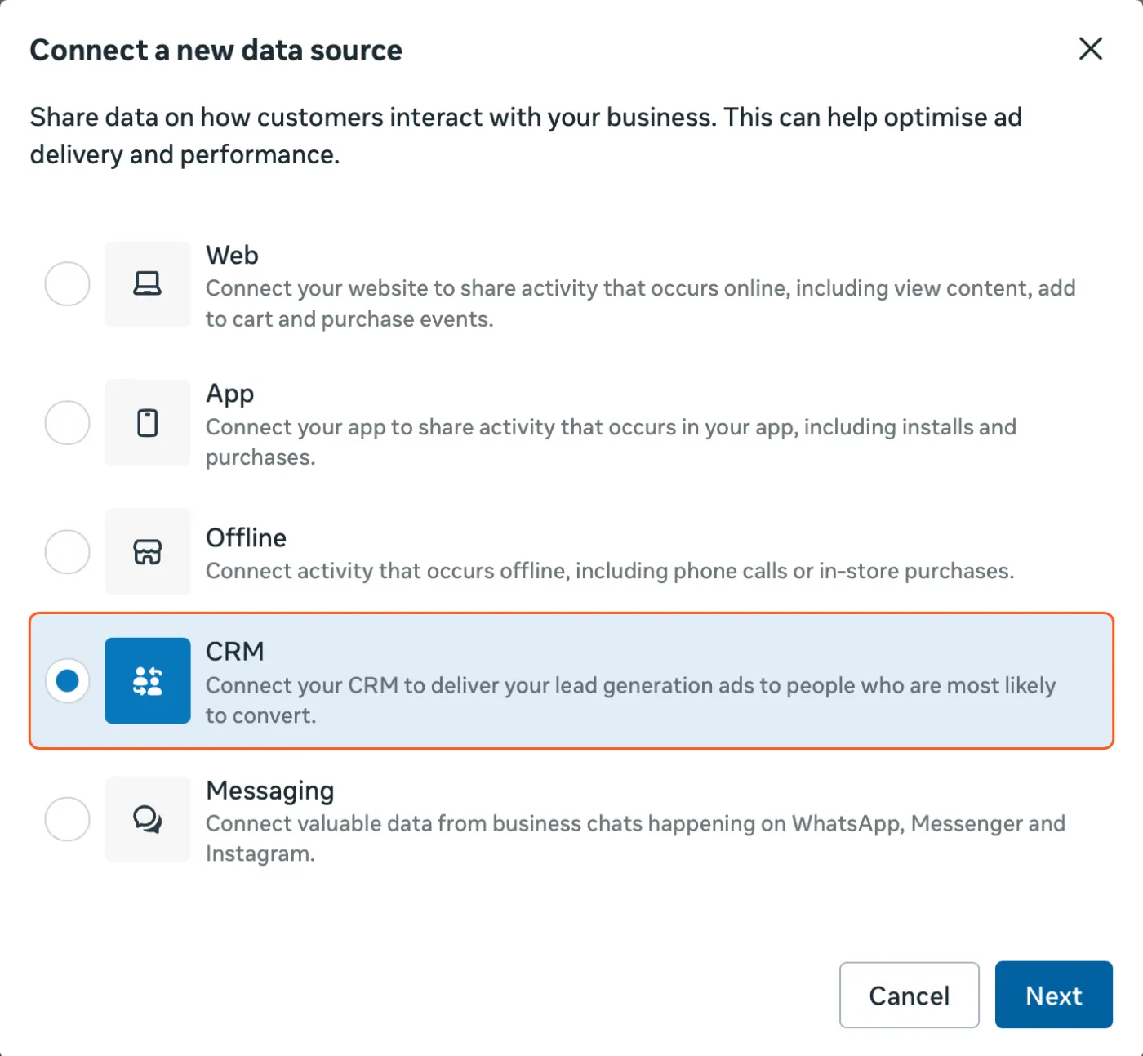Click the 'Connect valuable data from business chats' description

[635, 839]
